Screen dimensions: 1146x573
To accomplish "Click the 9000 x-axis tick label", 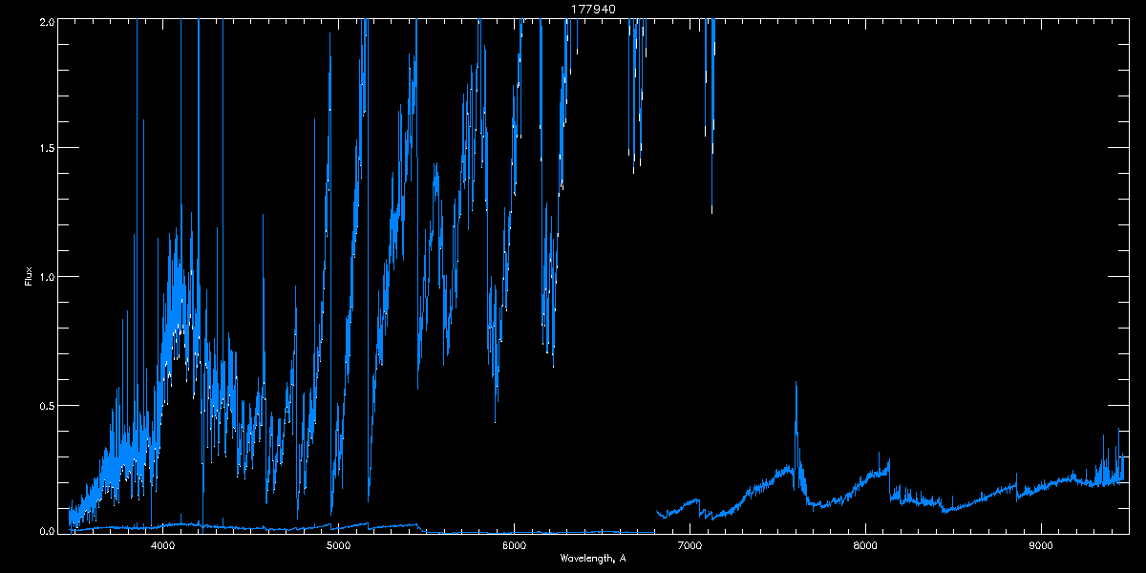I will [x=1041, y=546].
